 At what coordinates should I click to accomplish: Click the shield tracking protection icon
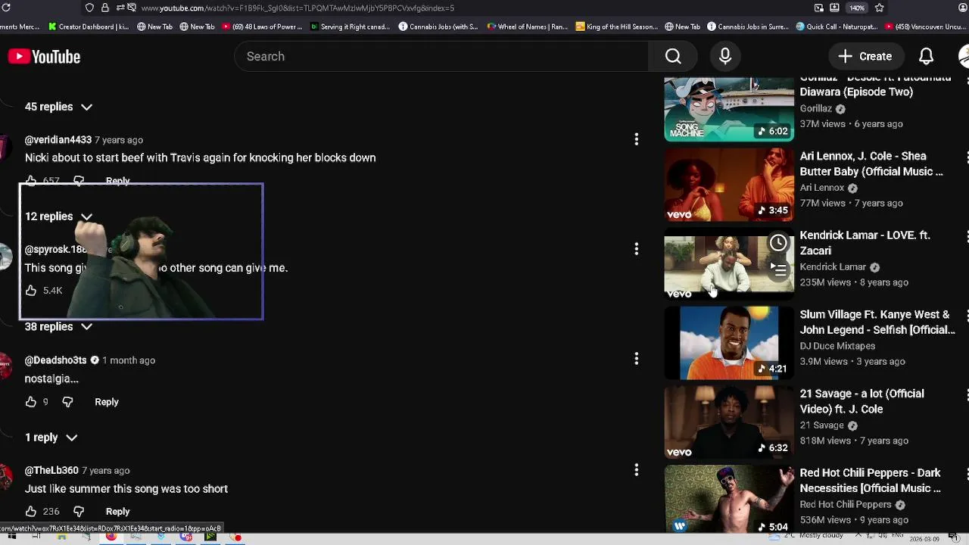point(89,8)
